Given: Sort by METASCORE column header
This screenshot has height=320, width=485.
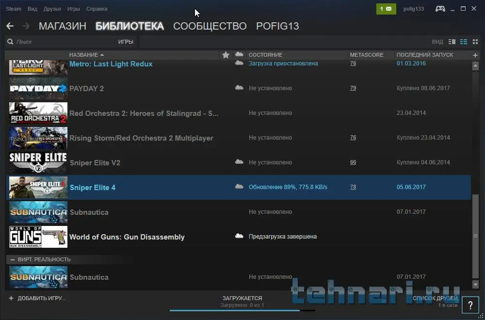Looking at the screenshot, I should [367, 55].
